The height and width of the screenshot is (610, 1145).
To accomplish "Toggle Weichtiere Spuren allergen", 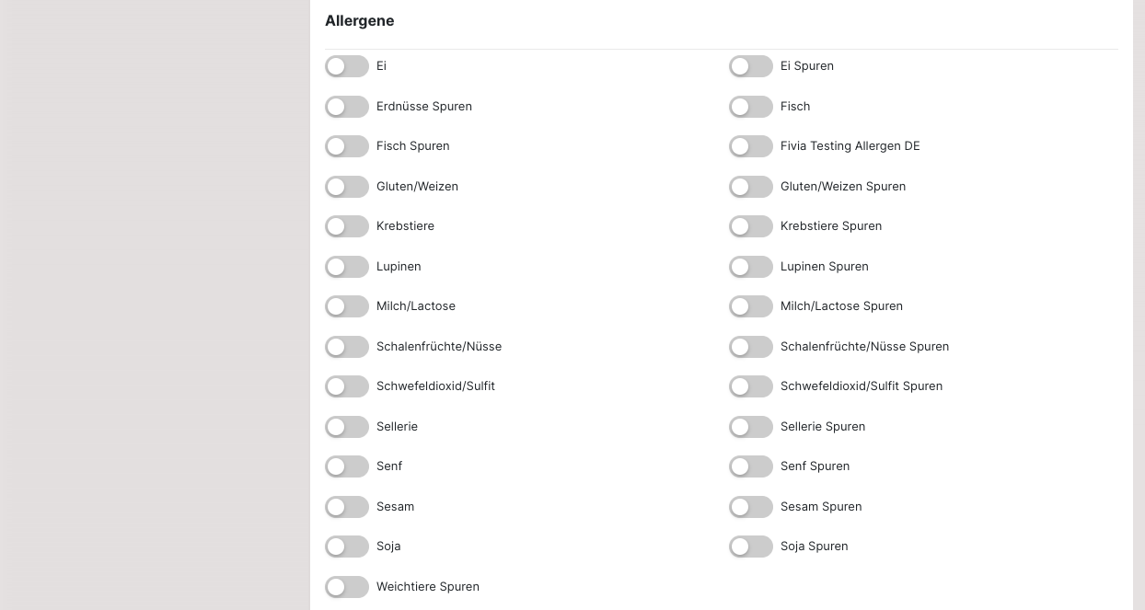I will pyautogui.click(x=347, y=587).
